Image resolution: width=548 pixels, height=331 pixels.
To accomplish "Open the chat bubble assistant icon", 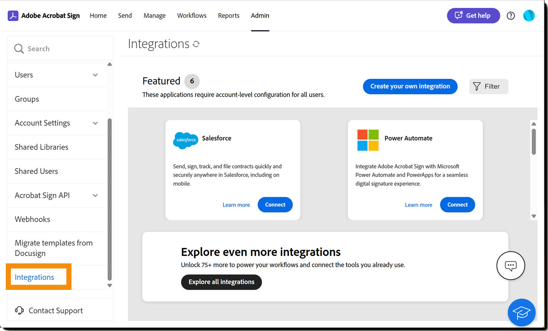I will (511, 266).
